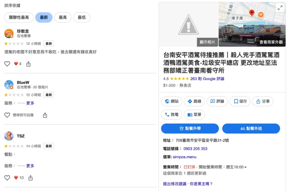Viewport: 287px width, 191px height.
Task: Click 熟食店 category text
Action: pyautogui.click(x=185, y=86)
